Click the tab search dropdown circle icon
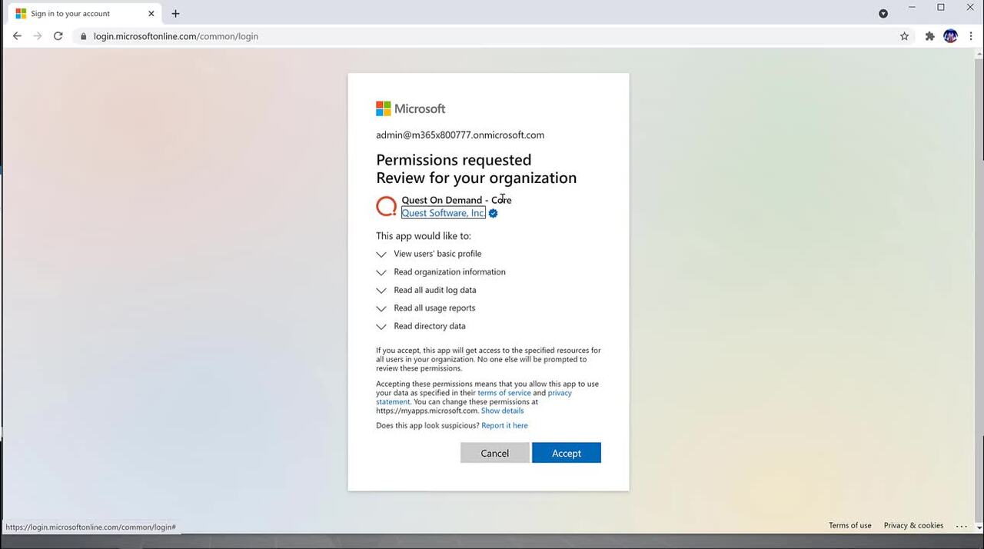This screenshot has height=549, width=984. (883, 13)
